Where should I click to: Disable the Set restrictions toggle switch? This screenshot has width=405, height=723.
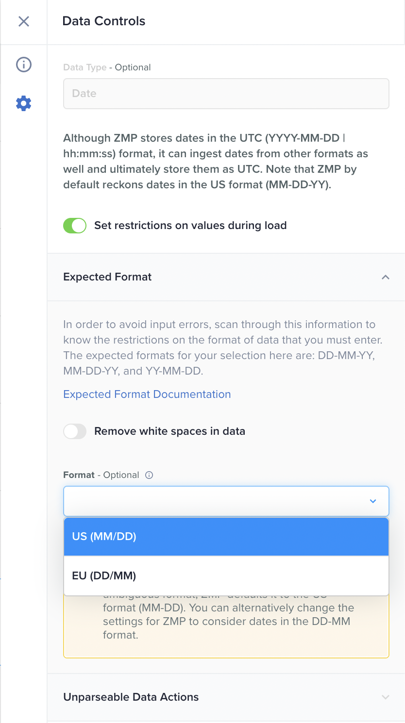pyautogui.click(x=75, y=226)
